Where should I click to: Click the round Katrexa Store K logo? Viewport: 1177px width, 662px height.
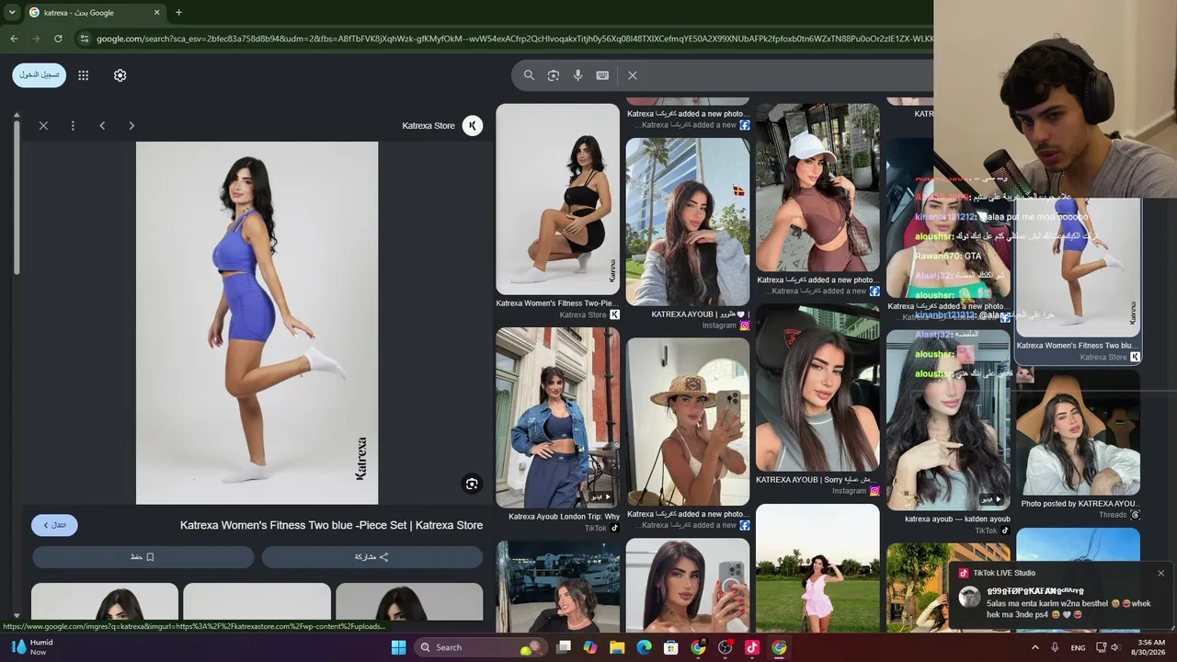[x=473, y=126]
